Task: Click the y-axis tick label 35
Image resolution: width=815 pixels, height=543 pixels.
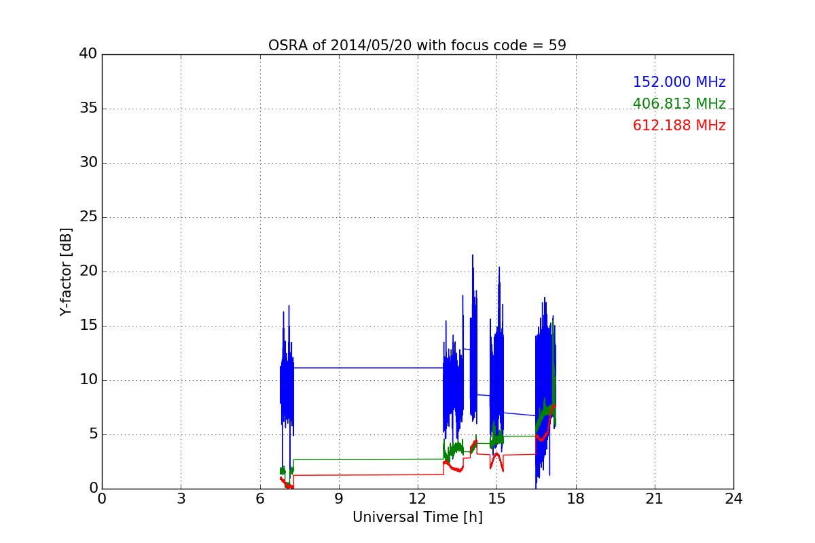Action: 88,109
